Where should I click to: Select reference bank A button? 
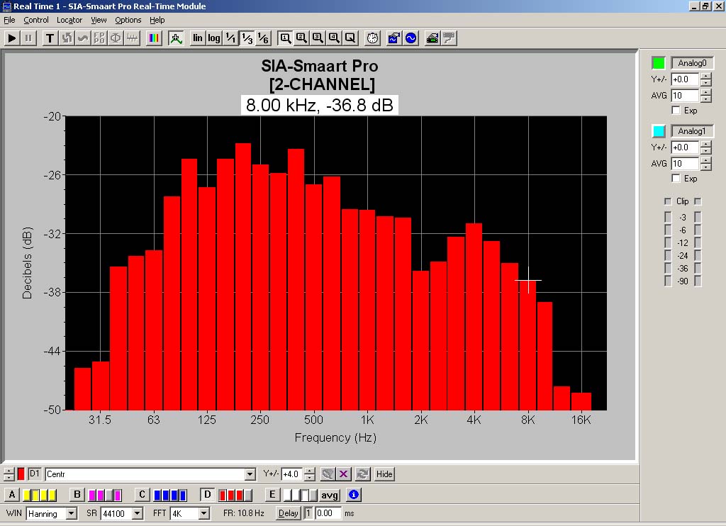(x=12, y=495)
